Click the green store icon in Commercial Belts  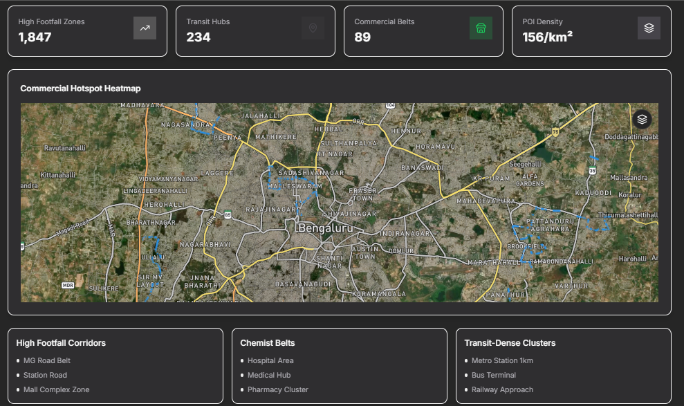[481, 28]
